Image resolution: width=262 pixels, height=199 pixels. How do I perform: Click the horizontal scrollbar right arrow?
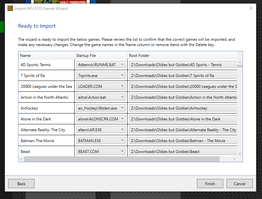[x=234, y=159]
